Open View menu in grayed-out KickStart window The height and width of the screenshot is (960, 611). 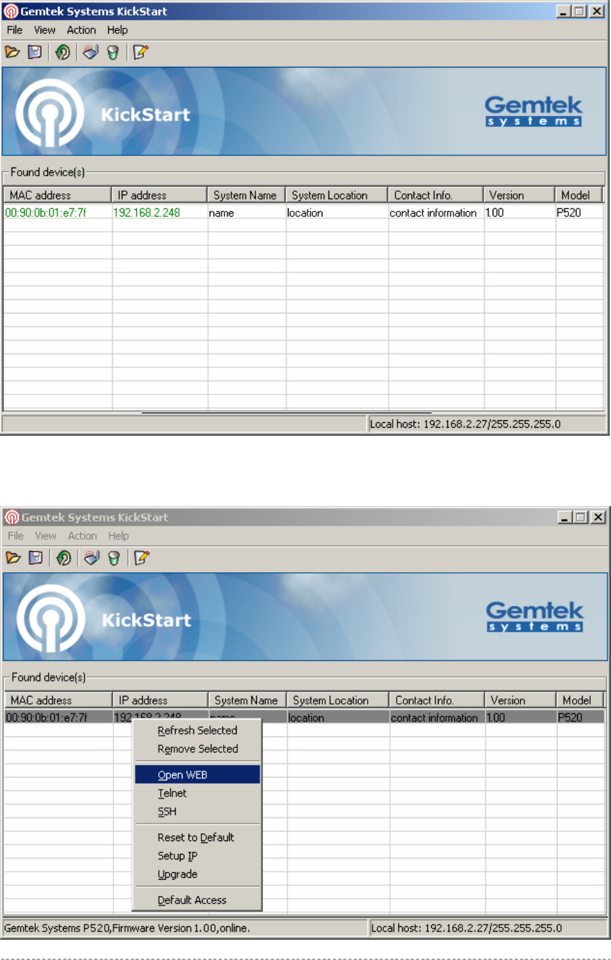(46, 536)
